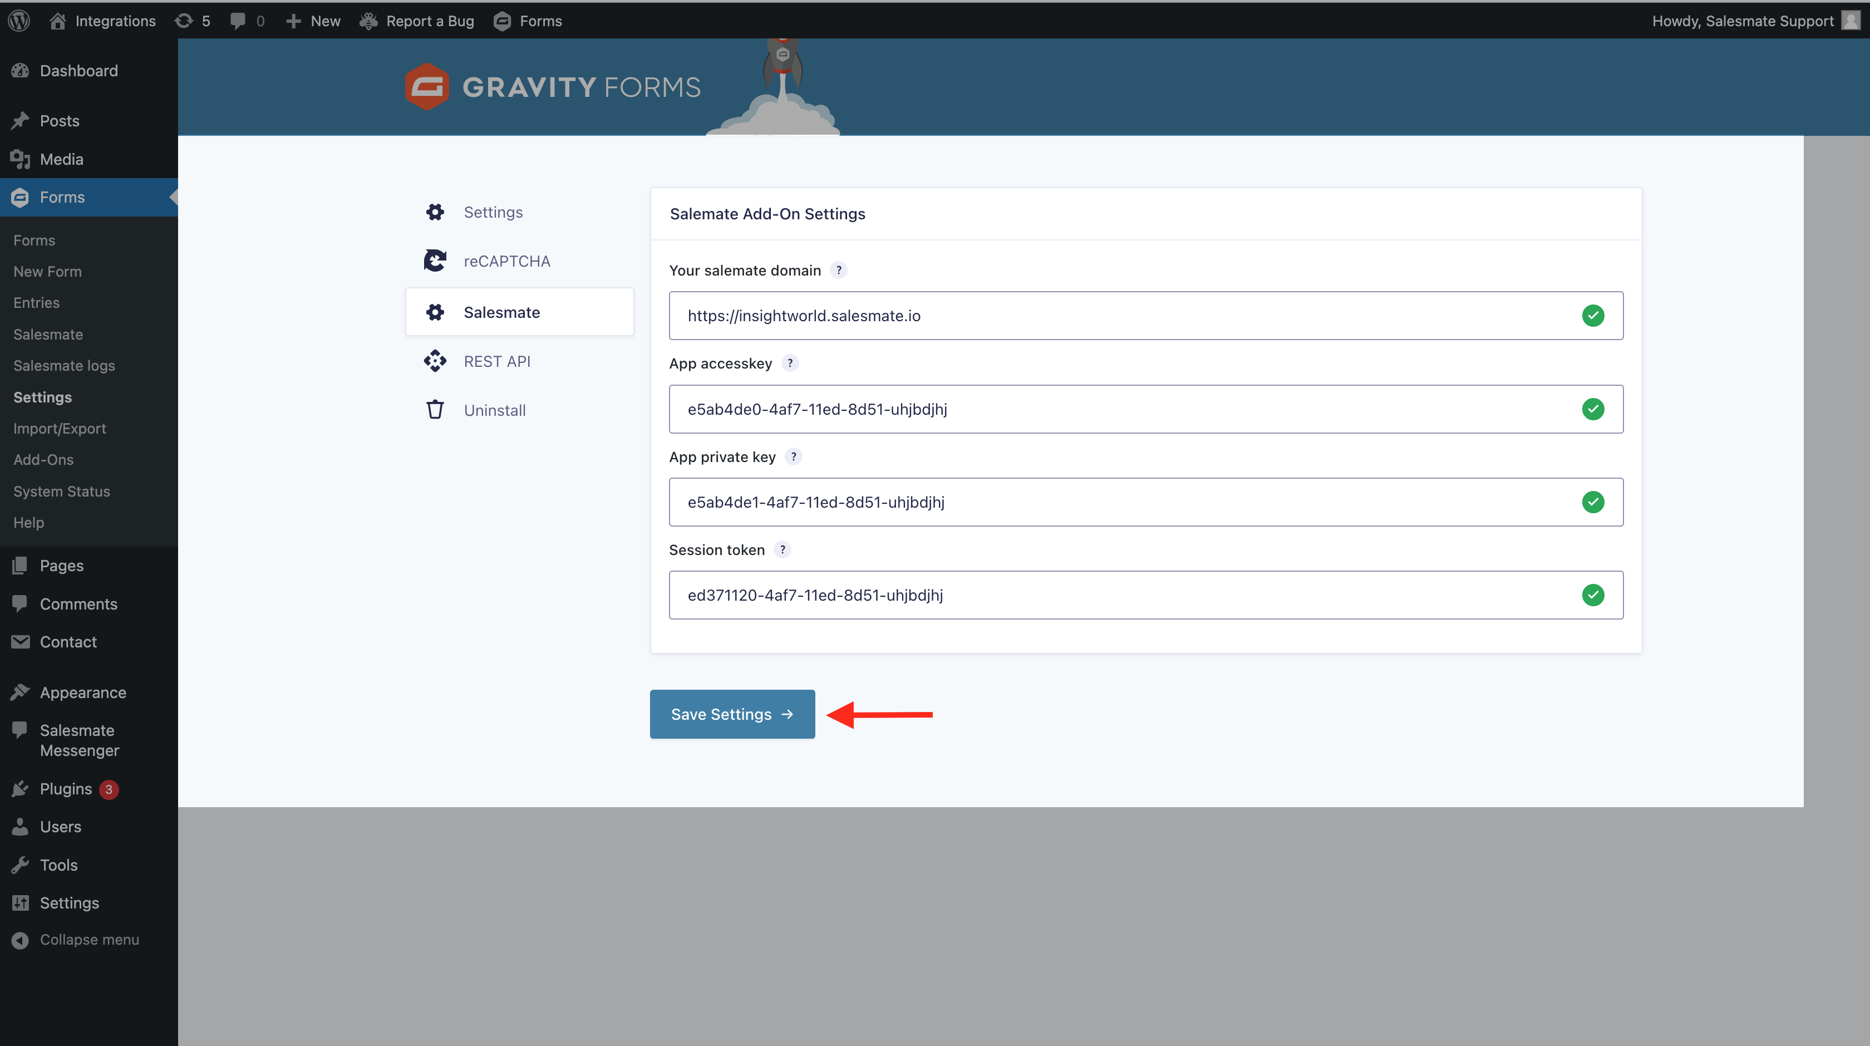Show help tooltip for Session token
Screen dimensions: 1870x1046
pos(783,549)
